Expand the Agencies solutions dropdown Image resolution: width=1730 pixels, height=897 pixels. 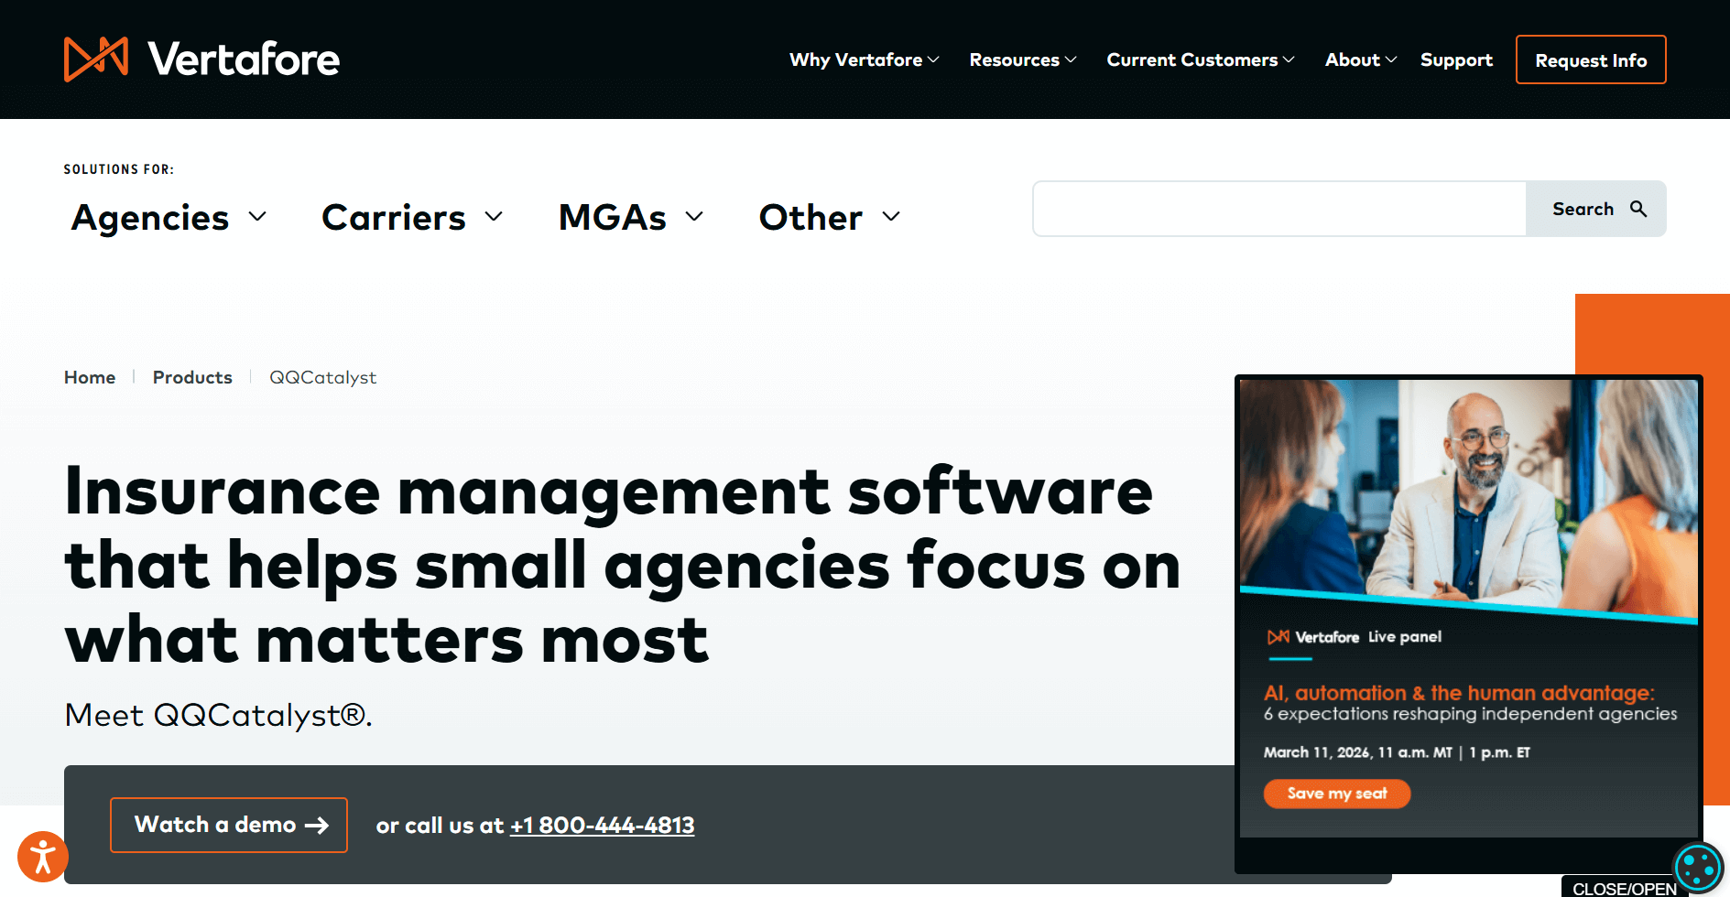169,218
